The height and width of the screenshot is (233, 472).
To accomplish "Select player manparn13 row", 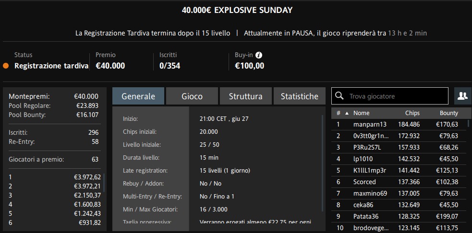I will point(399,125).
